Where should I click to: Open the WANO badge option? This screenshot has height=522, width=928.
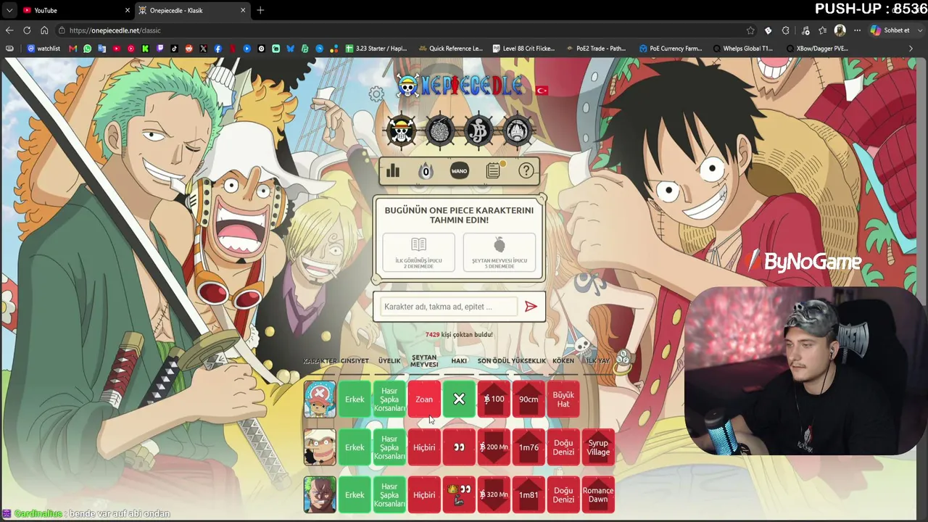[459, 170]
